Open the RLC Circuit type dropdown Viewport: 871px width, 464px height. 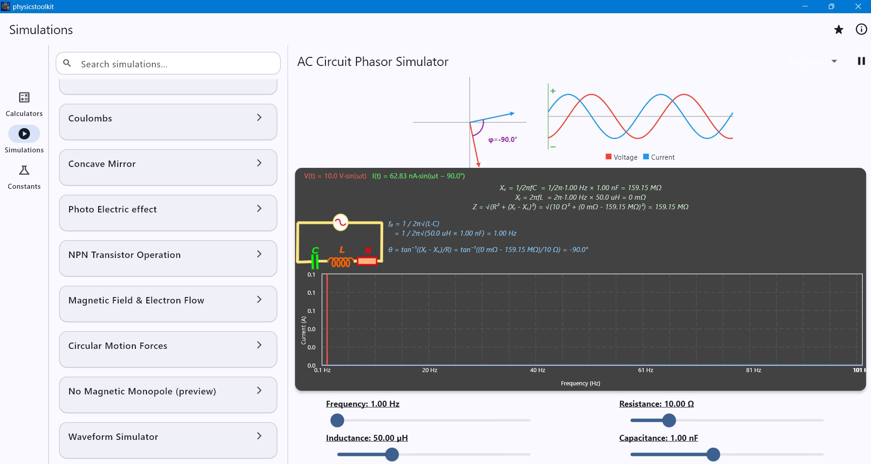813,61
